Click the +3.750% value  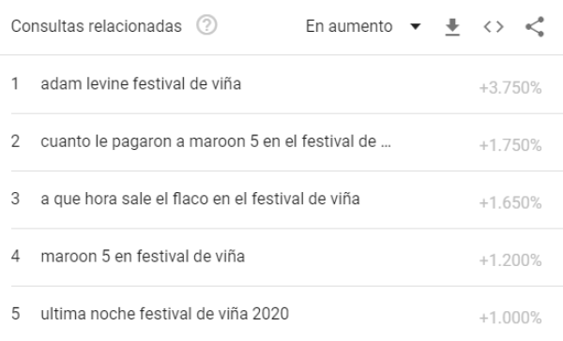click(510, 88)
